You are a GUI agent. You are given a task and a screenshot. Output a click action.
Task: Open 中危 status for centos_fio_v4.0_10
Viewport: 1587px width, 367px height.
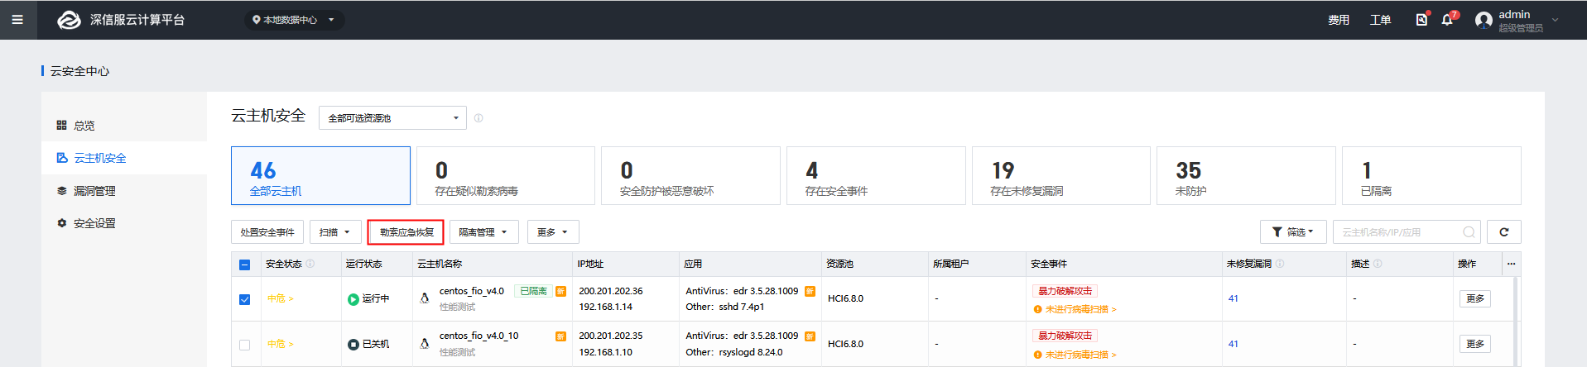coord(280,344)
